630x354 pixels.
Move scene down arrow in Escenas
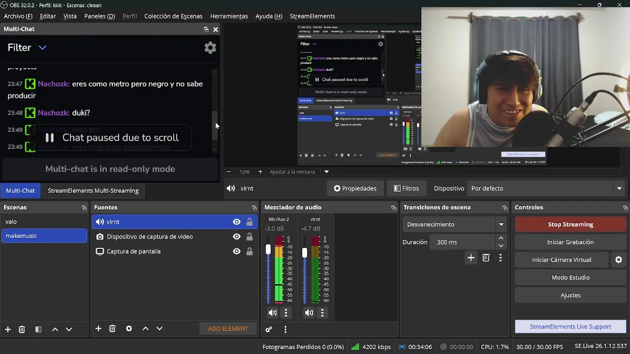pyautogui.click(x=69, y=329)
